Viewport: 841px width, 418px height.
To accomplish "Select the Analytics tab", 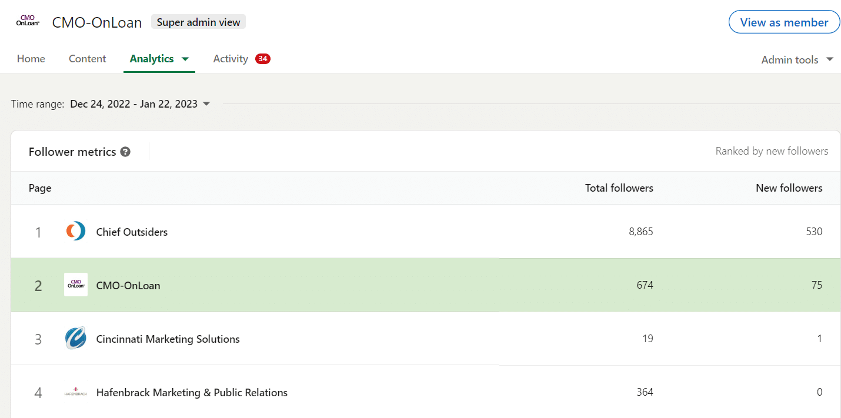I will (x=152, y=59).
